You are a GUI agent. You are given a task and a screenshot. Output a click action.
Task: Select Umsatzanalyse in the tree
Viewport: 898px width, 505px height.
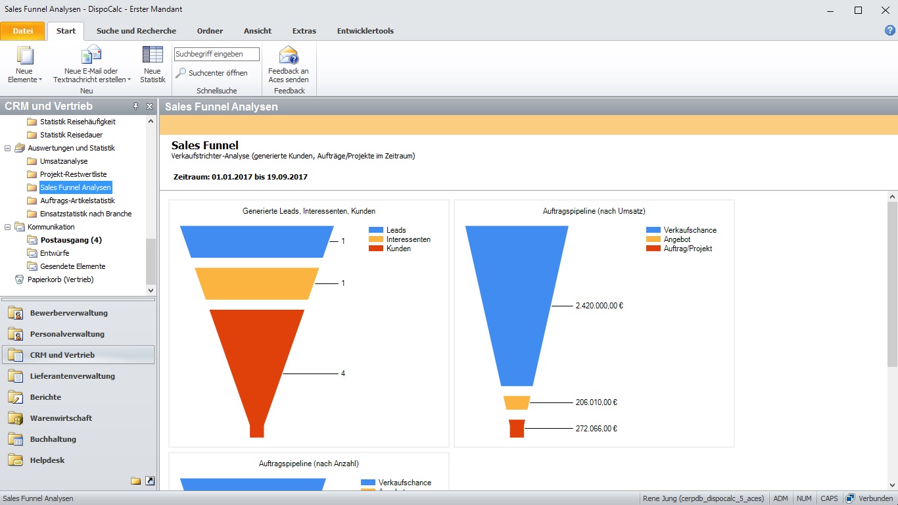pos(64,161)
